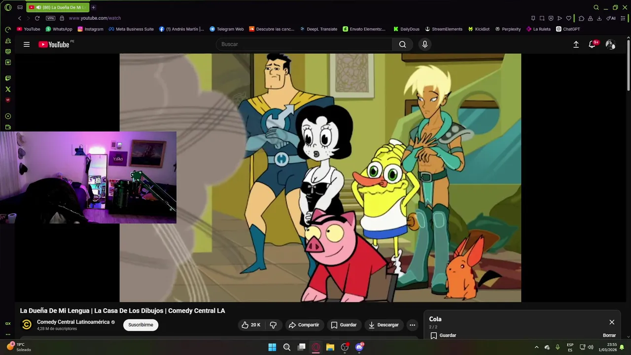Image resolution: width=631 pixels, height=355 pixels.
Task: Bookmark the page with the heart icon
Action: pyautogui.click(x=568, y=18)
